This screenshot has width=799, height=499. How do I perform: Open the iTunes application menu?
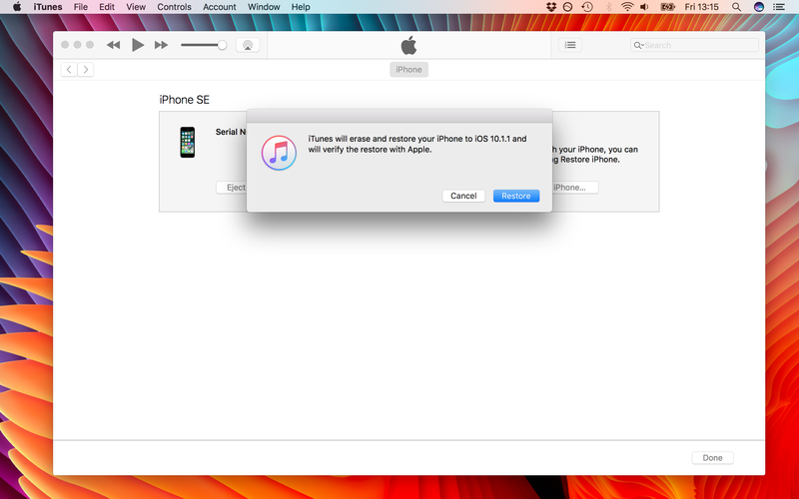pos(47,7)
